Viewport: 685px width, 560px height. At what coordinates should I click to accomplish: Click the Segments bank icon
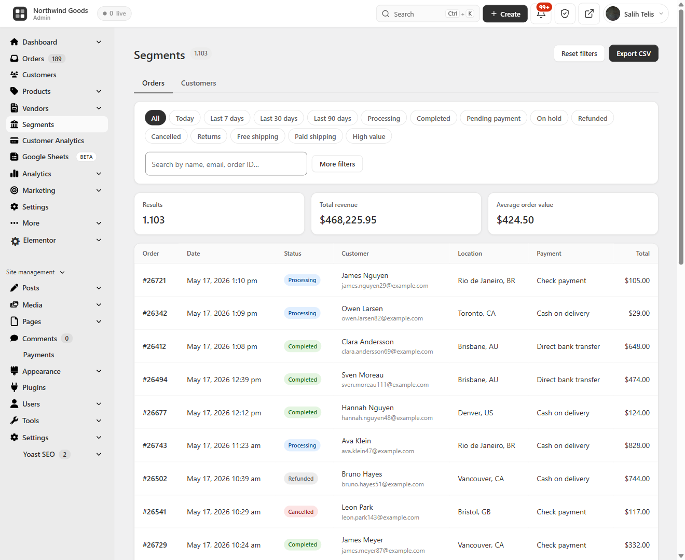tap(15, 124)
